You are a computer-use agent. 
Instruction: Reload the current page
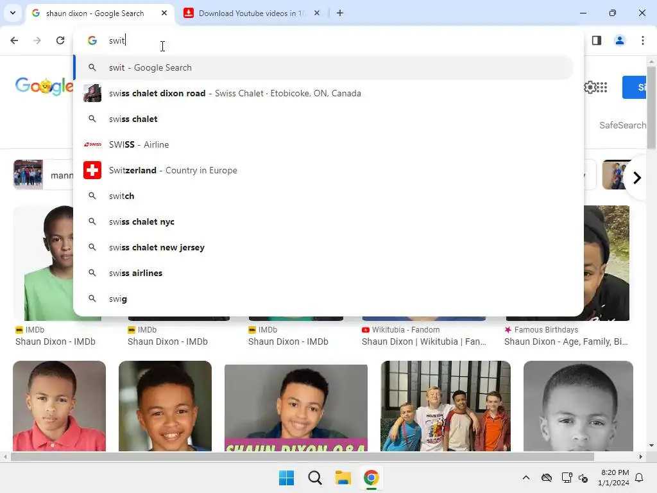[60, 40]
